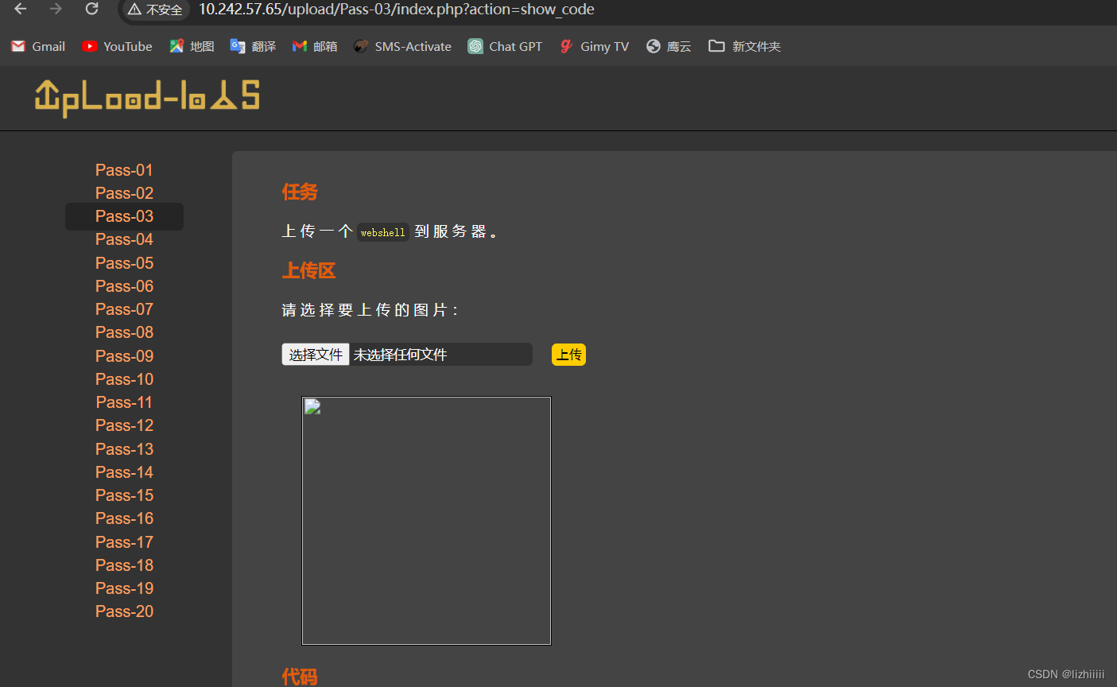Click the 选择文件 choose file button
This screenshot has width=1117, height=687.
point(316,355)
